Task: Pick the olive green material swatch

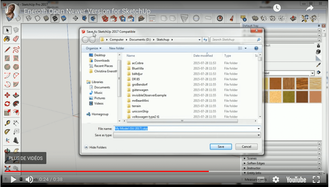Action: click(289, 97)
